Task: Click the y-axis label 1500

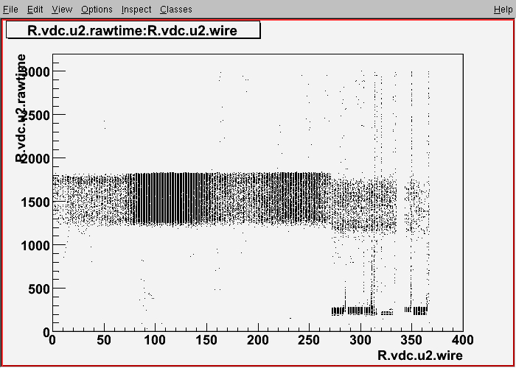Action: coord(35,202)
